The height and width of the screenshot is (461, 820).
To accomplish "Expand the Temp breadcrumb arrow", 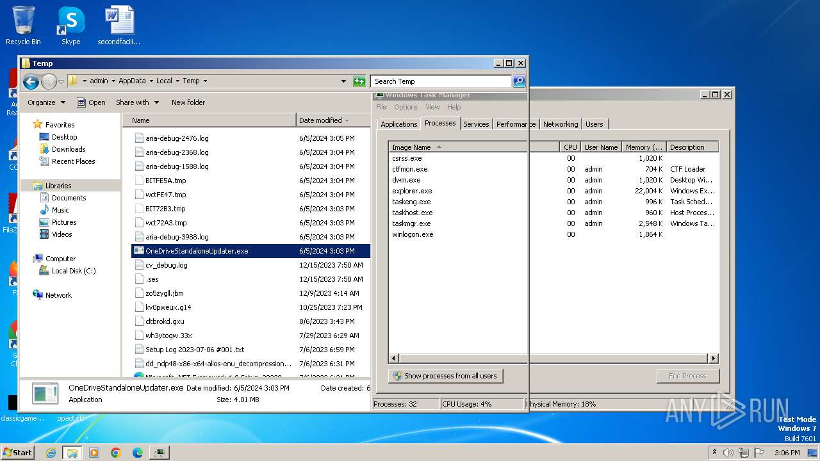I will [205, 81].
